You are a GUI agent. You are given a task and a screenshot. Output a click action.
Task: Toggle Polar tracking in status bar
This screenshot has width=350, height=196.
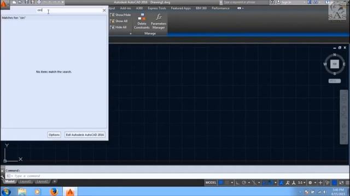click(x=244, y=183)
